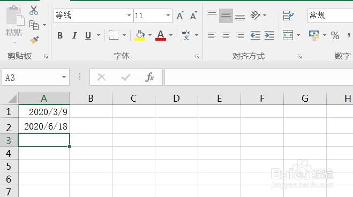The width and height of the screenshot is (353, 197).
Task: Apply percent style
Action: click(335, 35)
